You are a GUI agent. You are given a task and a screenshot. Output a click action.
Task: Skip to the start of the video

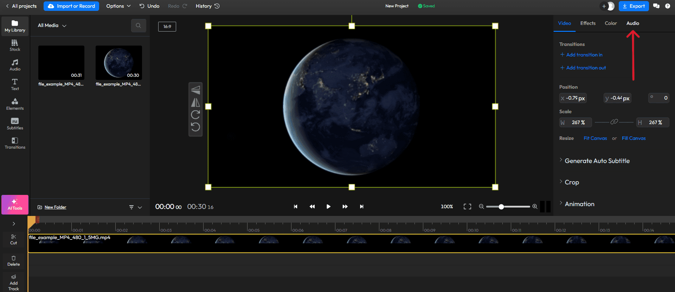pos(296,206)
